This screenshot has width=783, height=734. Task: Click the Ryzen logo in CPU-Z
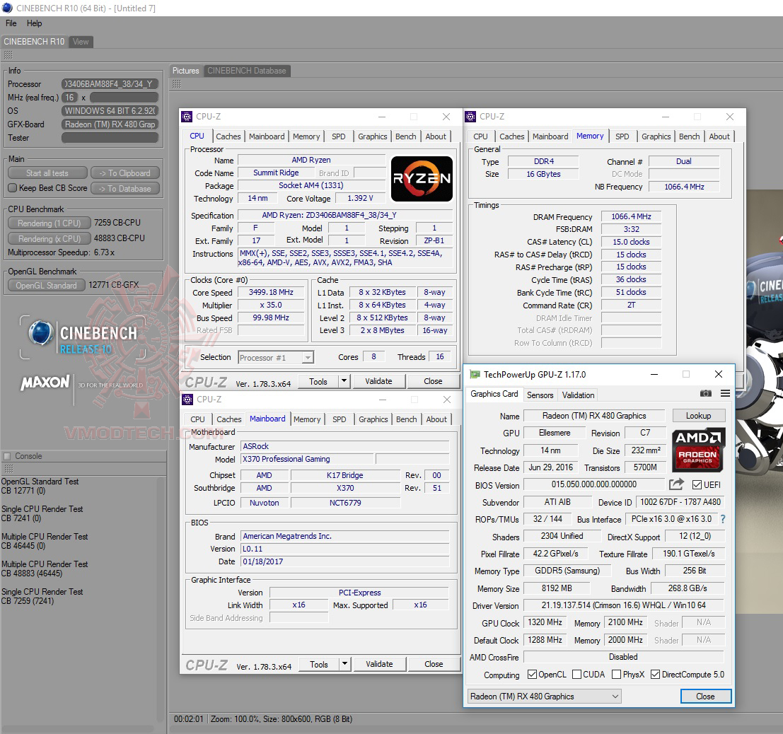(x=422, y=178)
